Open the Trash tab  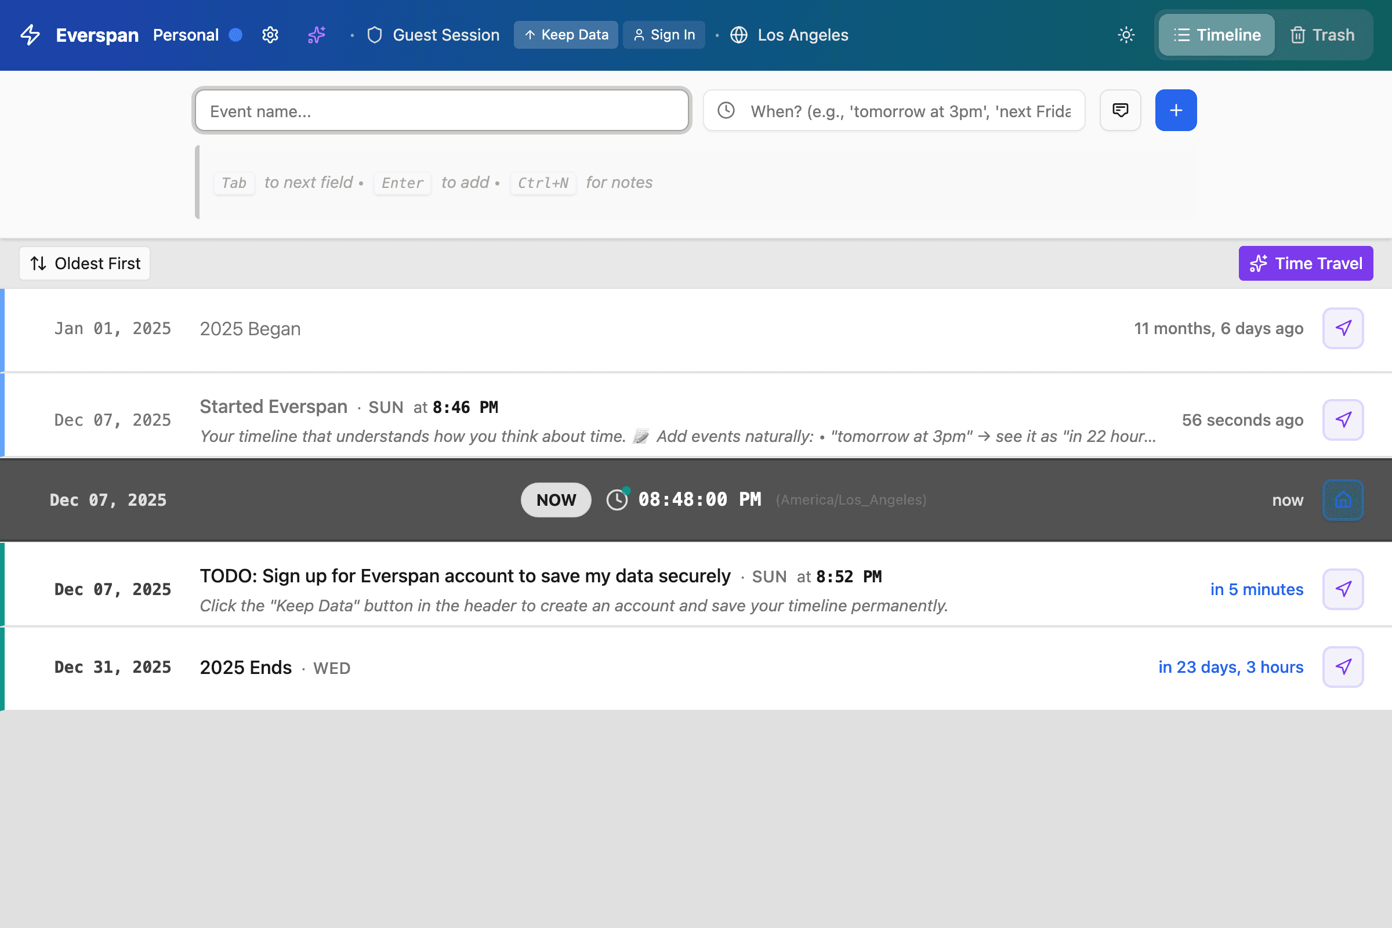pos(1324,34)
